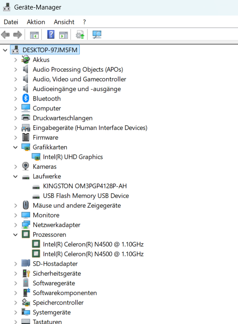The image size is (238, 324).
Task: Click the Back arrow toolbar icon
Action: [x=5, y=35]
